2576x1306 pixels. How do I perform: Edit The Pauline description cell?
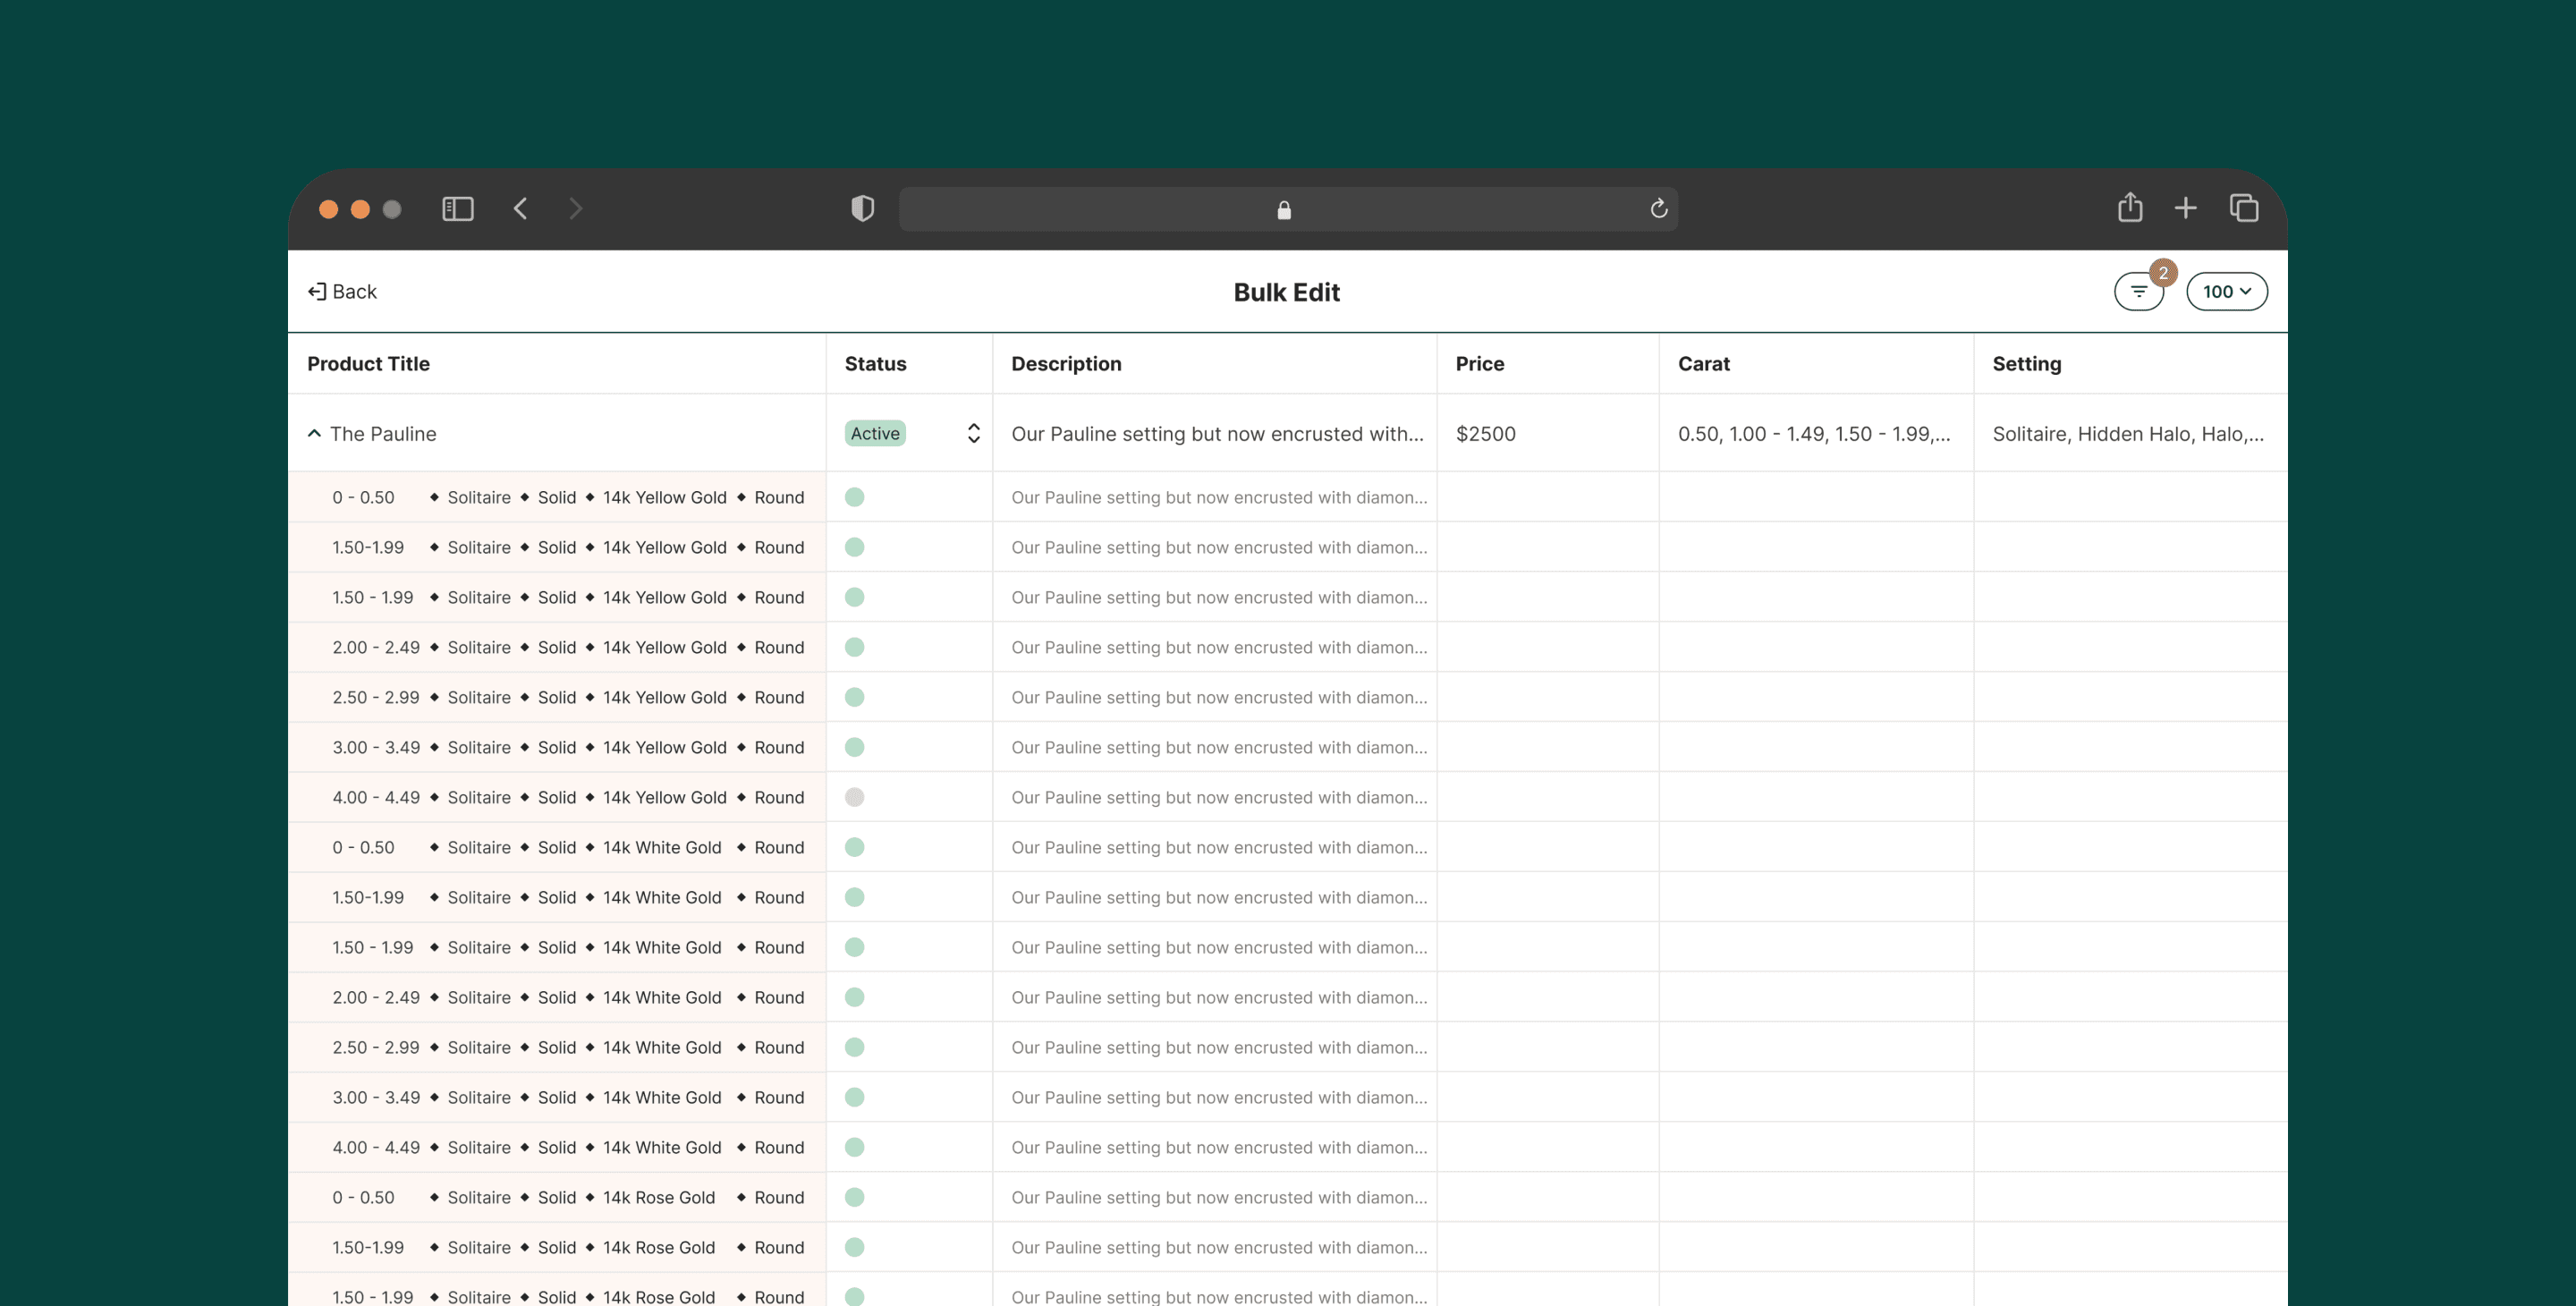tap(1216, 434)
